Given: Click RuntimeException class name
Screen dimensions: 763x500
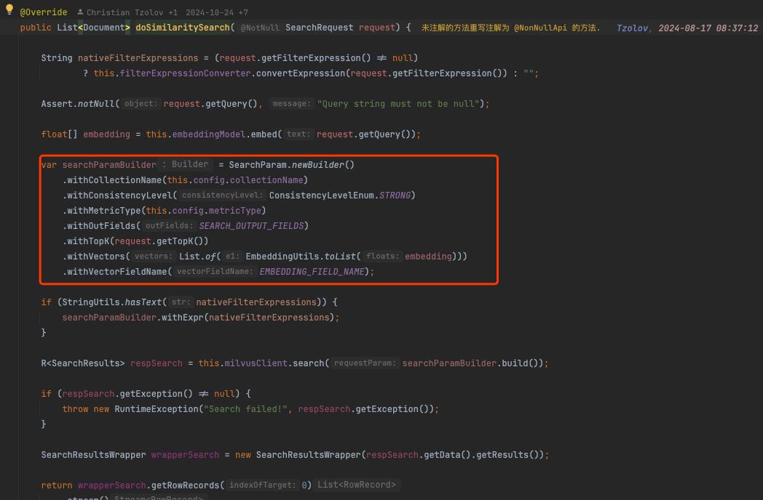Looking at the screenshot, I should click(157, 409).
